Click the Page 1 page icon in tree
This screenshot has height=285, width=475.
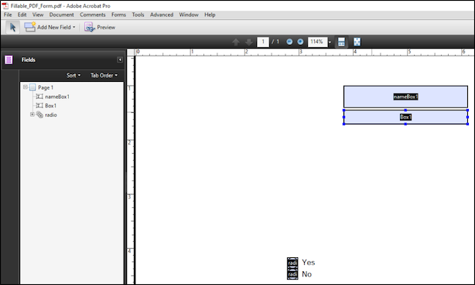pyautogui.click(x=32, y=87)
